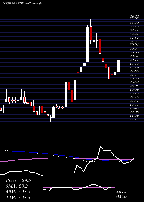Click the 27.85 price axis label
The width and height of the screenshot is (144, 202).
[x=134, y=71]
